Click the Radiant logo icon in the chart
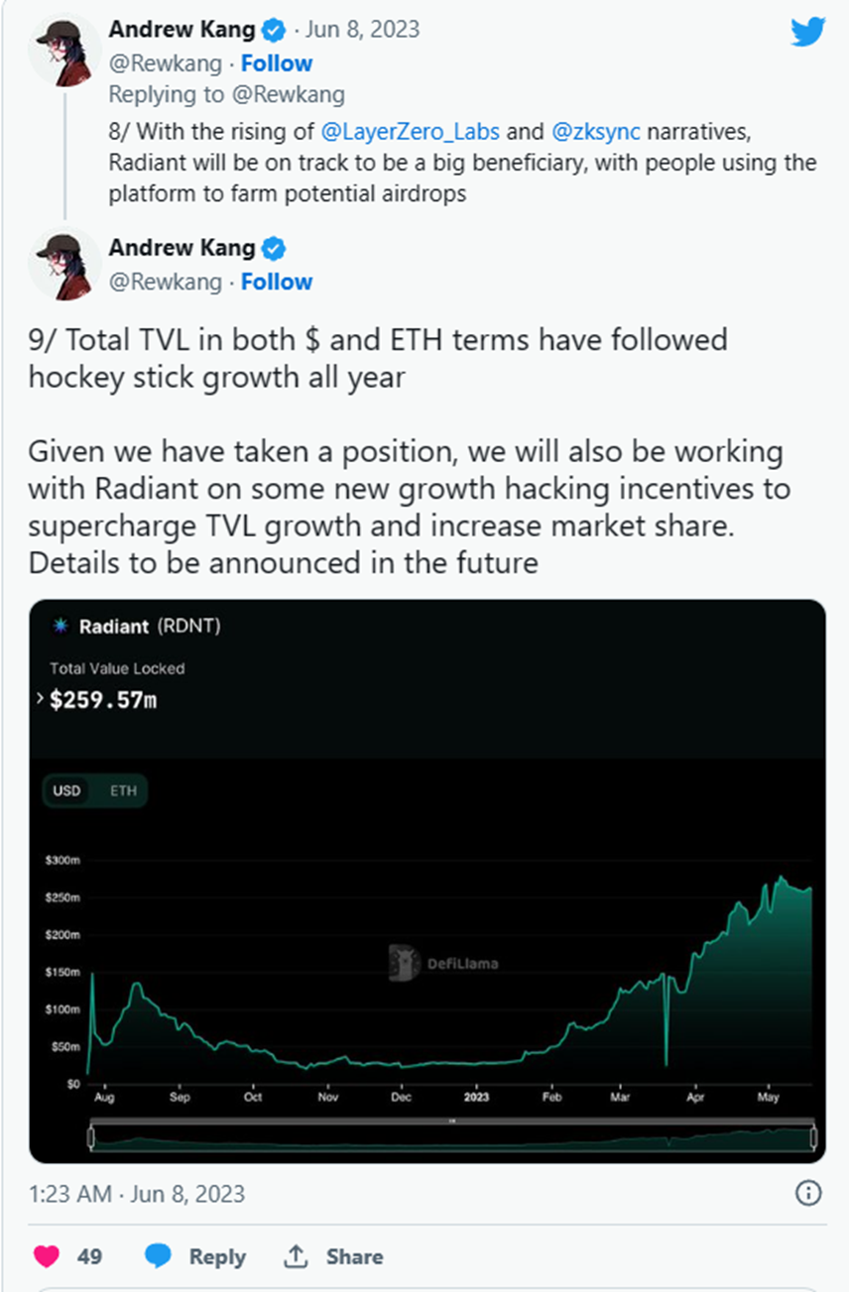 click(x=60, y=627)
